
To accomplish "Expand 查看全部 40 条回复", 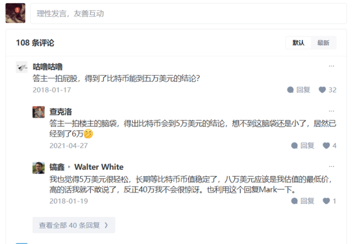I will [x=74, y=225].
